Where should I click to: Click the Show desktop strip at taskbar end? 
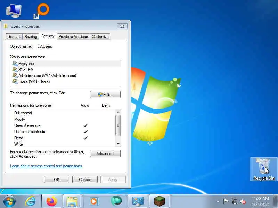(275, 201)
